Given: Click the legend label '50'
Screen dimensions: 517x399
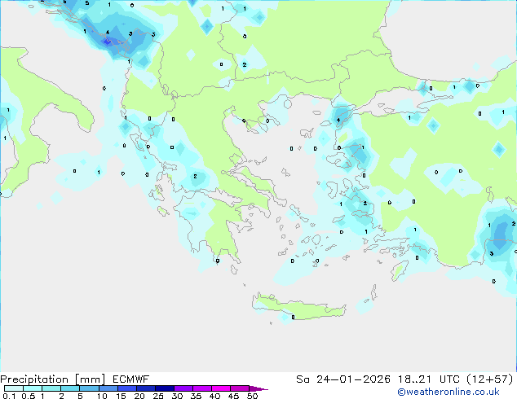Looking at the screenshot, I should point(252,396).
